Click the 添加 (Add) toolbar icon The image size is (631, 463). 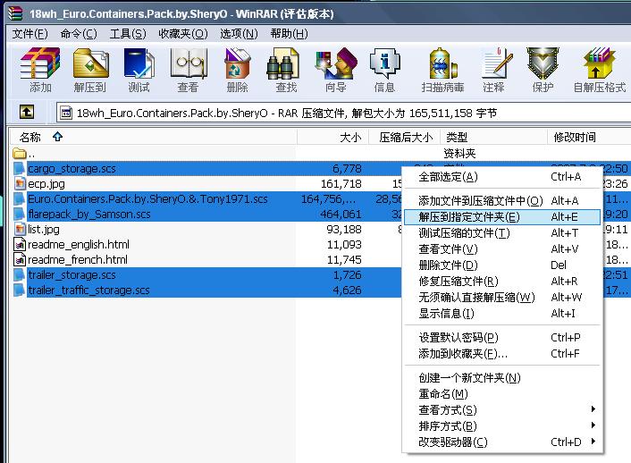40,63
